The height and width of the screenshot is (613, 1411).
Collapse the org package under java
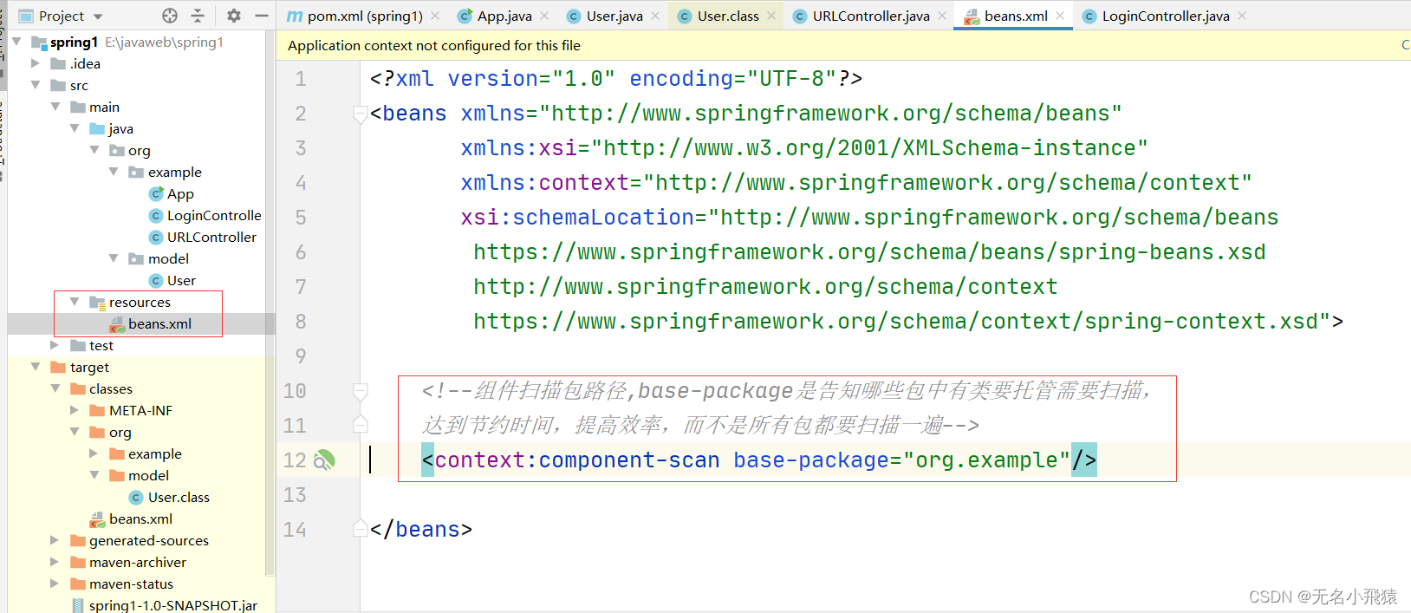point(94,150)
